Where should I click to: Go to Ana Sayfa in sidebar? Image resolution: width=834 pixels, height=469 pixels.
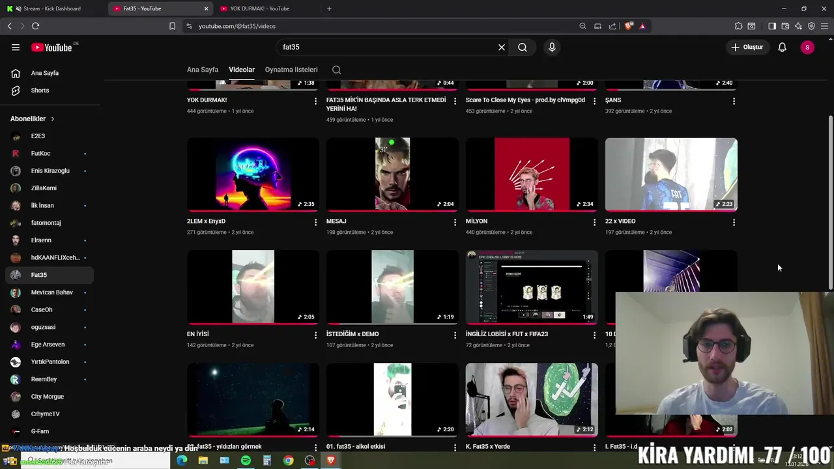49,73
